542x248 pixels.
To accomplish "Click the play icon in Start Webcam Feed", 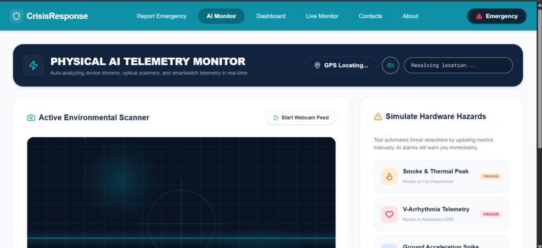I will (x=276, y=118).
